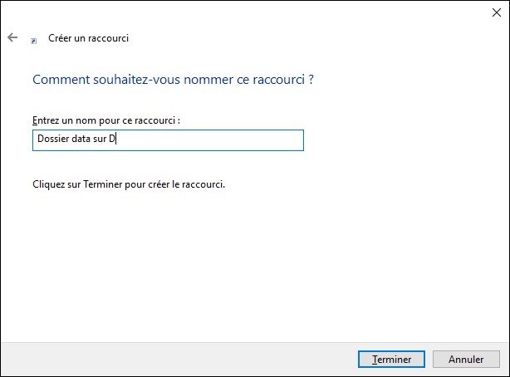
Task: Click the word "Dossier" in the name field
Action: [x=51, y=140]
